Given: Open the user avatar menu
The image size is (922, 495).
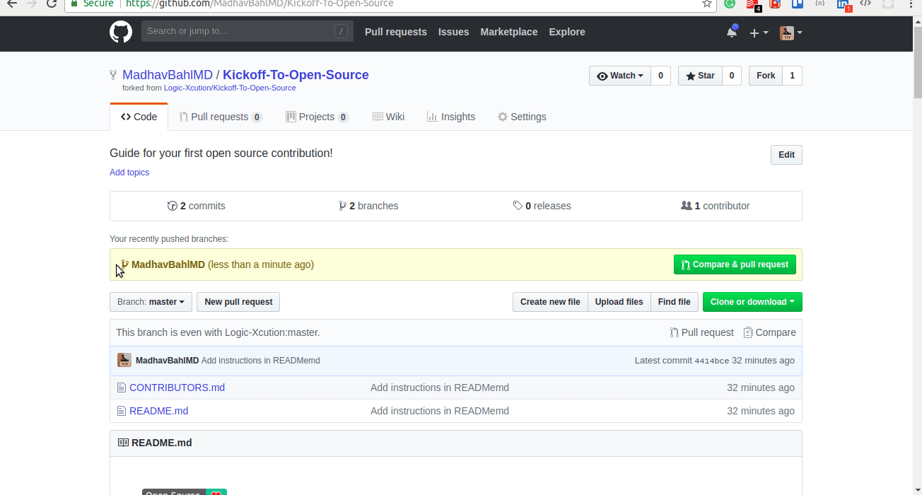Looking at the screenshot, I should coord(790,33).
